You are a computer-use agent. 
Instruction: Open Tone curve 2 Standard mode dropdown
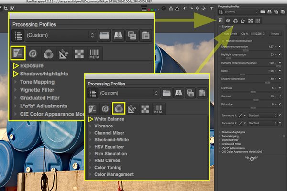coord(262,123)
